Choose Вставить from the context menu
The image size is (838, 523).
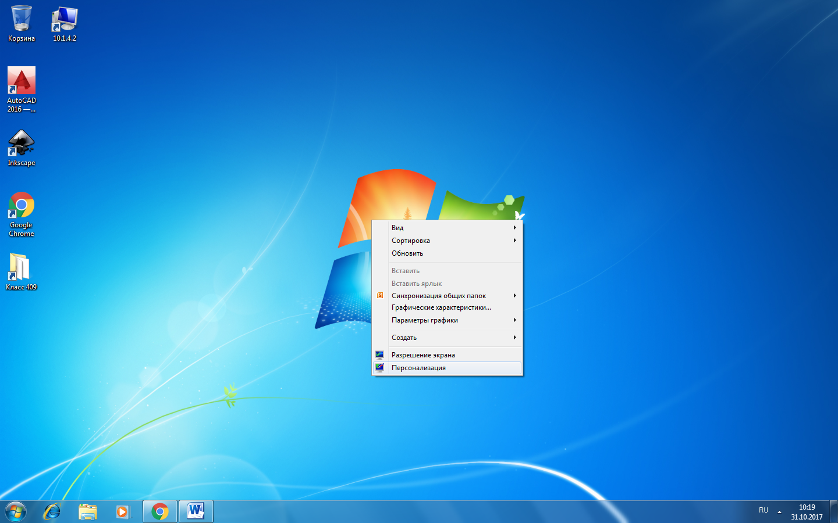coord(447,271)
